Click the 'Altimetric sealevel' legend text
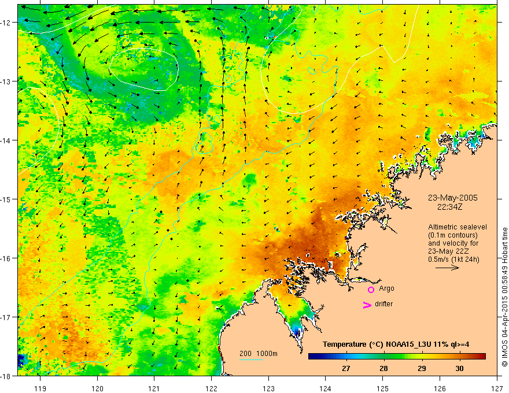Screen dimensions: 509x393 point(458,227)
